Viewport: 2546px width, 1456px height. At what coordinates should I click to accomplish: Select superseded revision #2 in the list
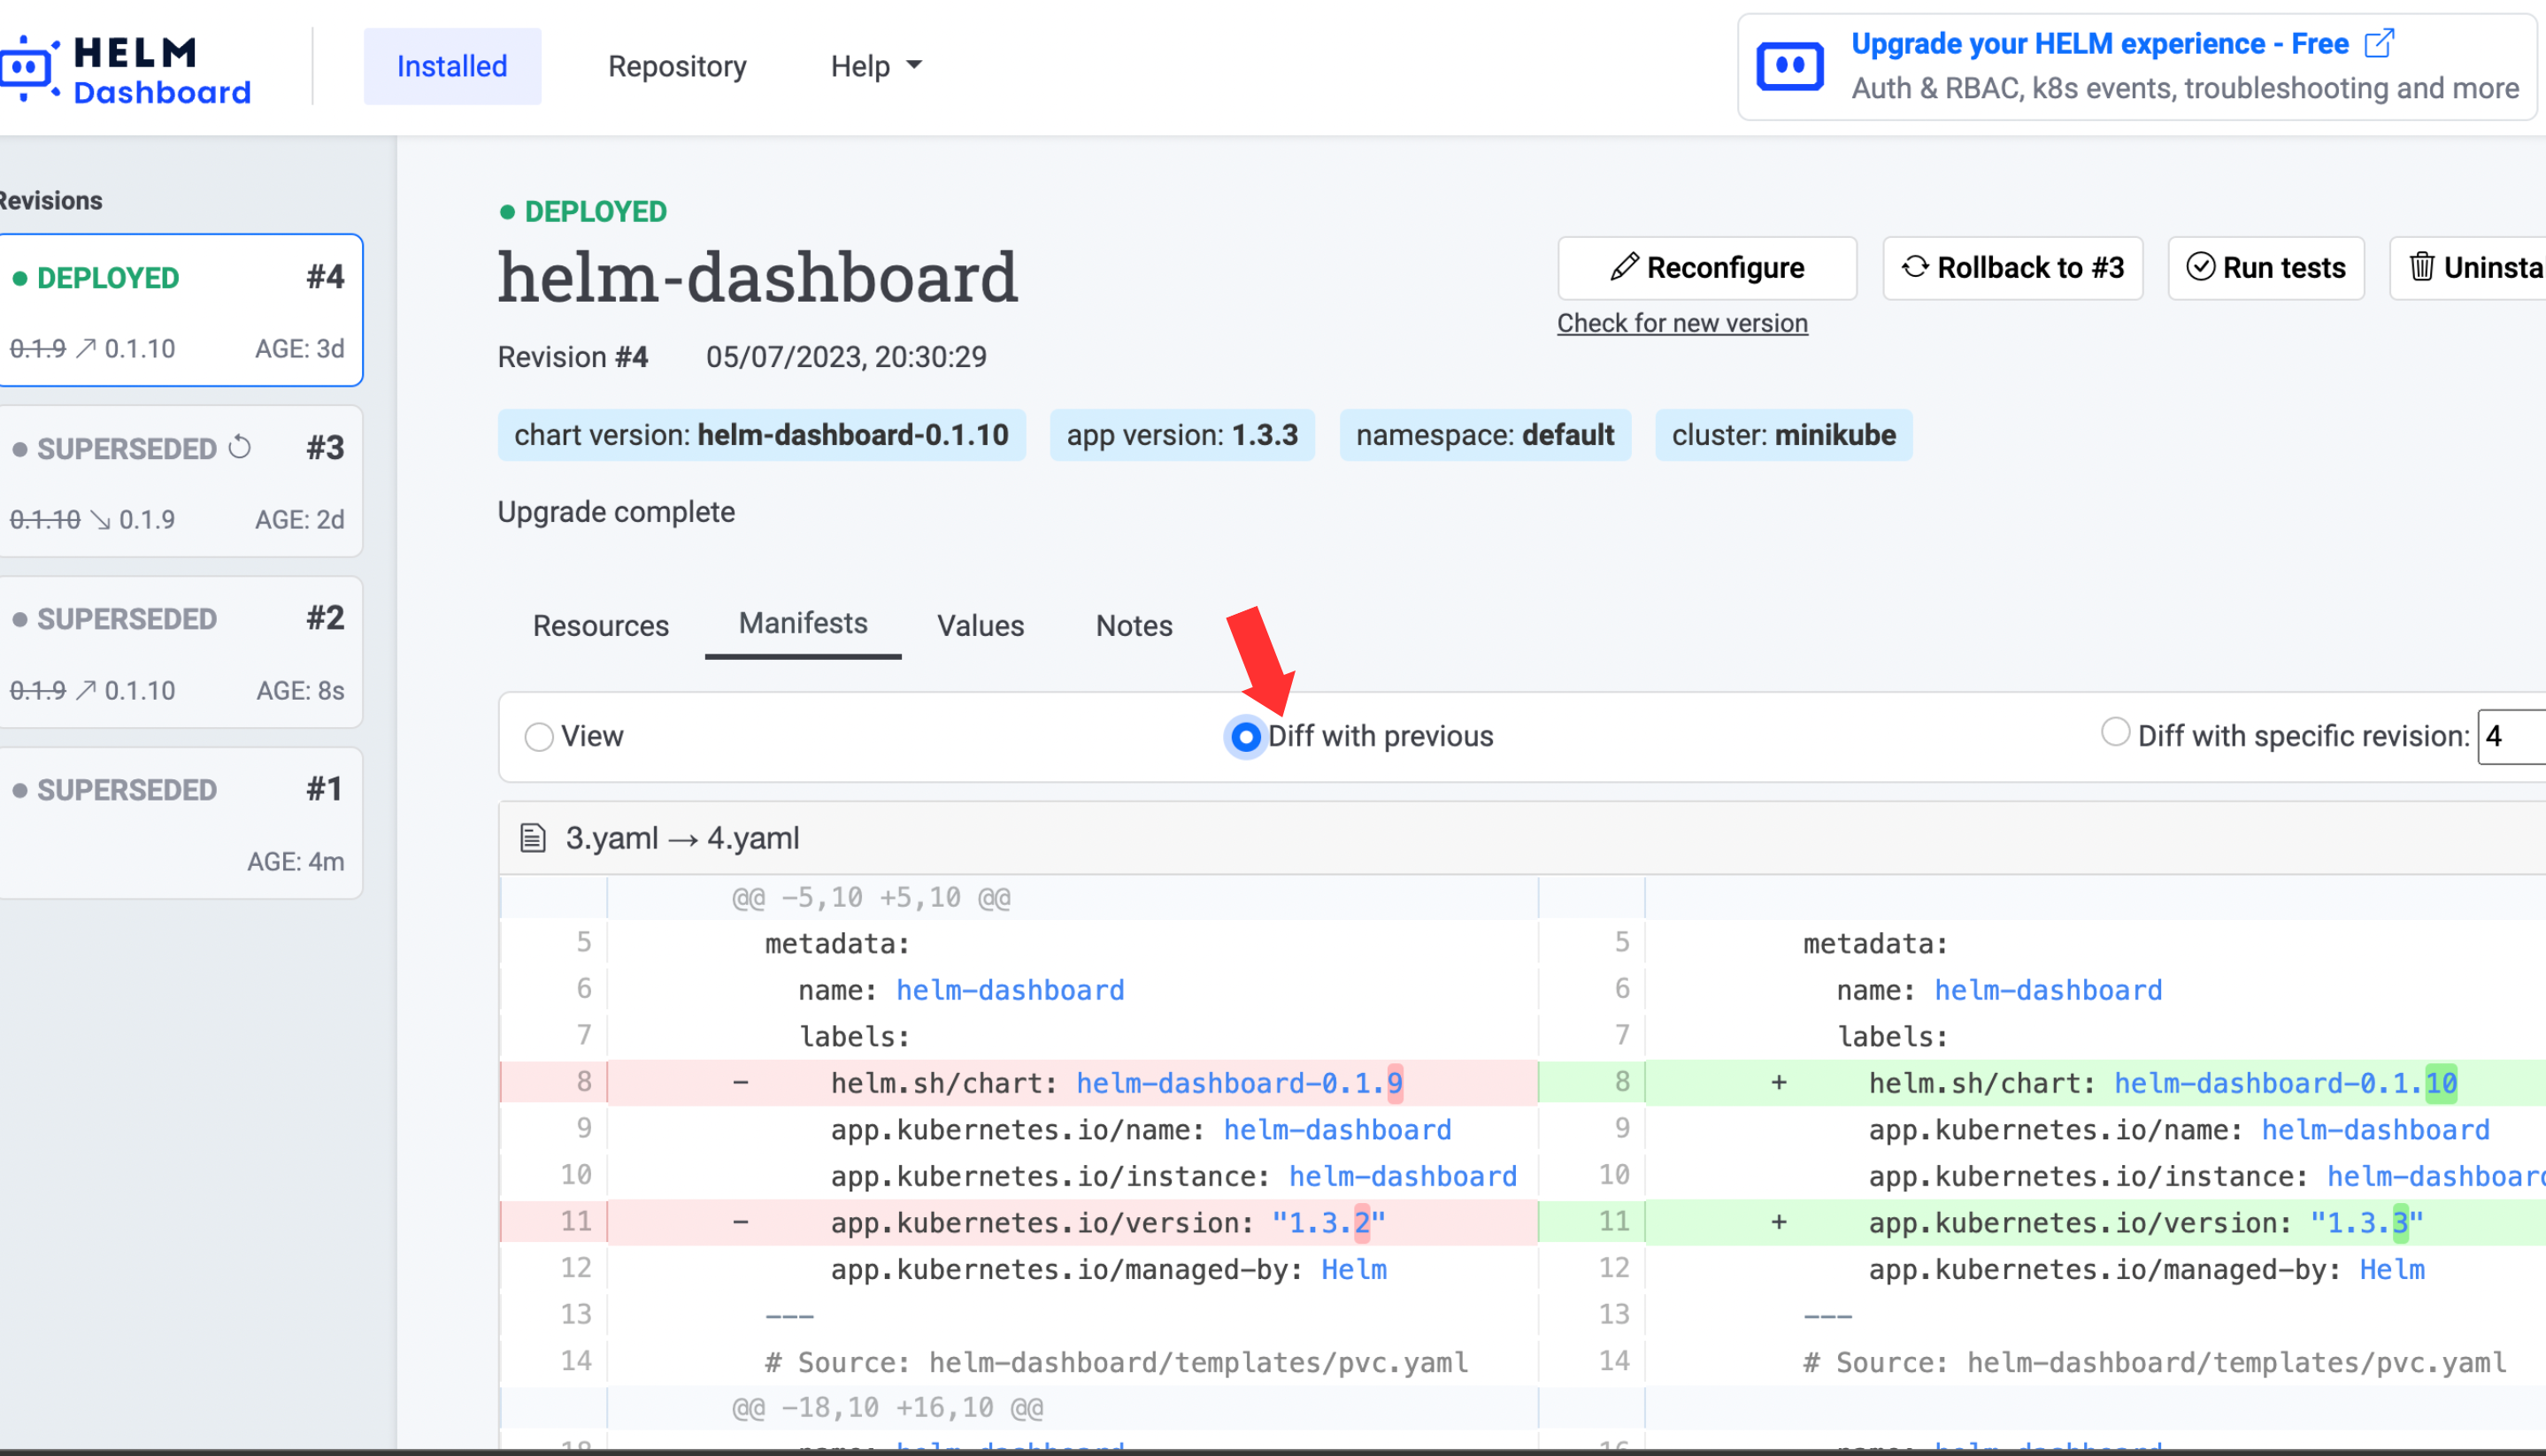pos(180,652)
